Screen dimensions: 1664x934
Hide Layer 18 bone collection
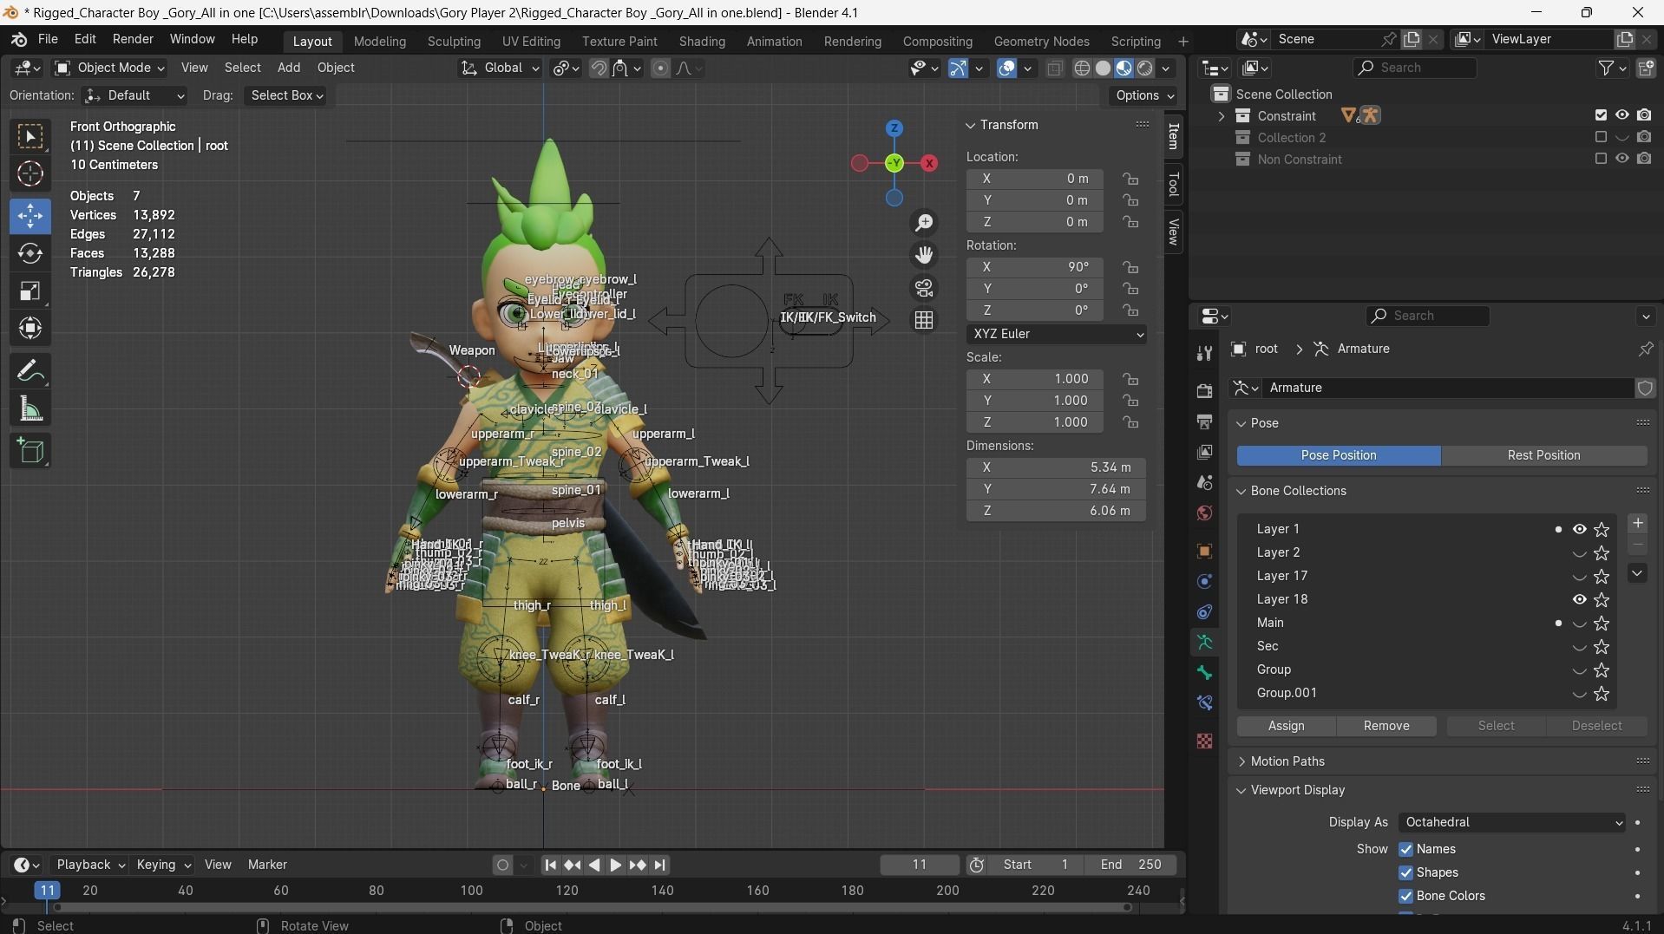(1579, 599)
